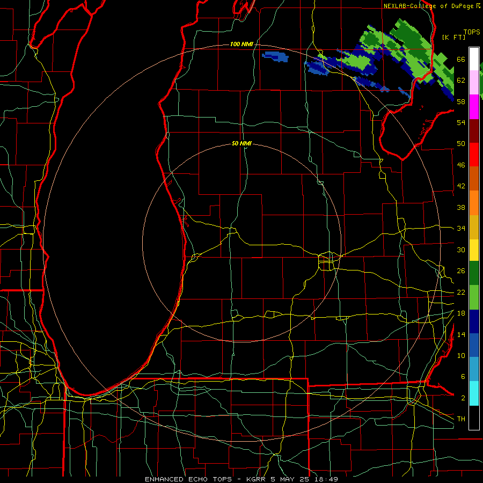Viewport: 483px width, 483px height.
Task: Click the navy blue legend color block
Action: pos(474,321)
